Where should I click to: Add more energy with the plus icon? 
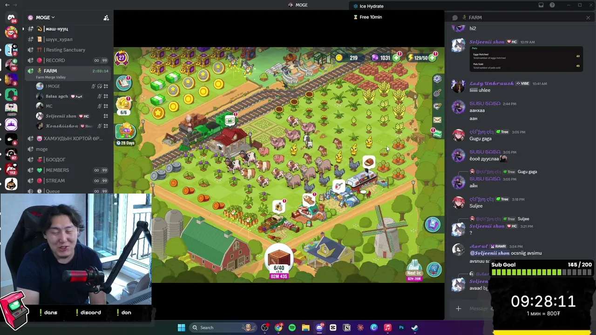tap(433, 58)
